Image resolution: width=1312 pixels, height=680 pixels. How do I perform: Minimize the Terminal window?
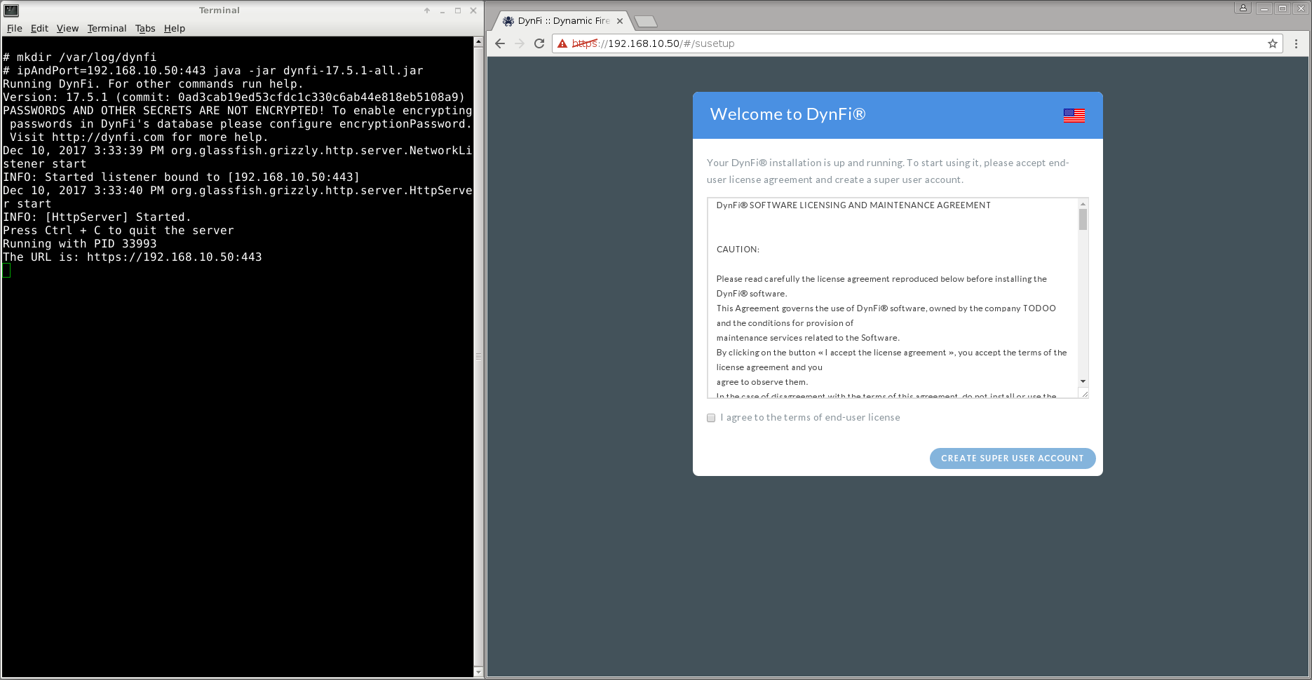tap(442, 11)
